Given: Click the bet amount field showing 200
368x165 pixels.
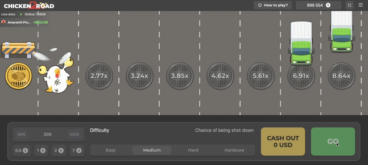Looking at the screenshot, I should pos(48,134).
